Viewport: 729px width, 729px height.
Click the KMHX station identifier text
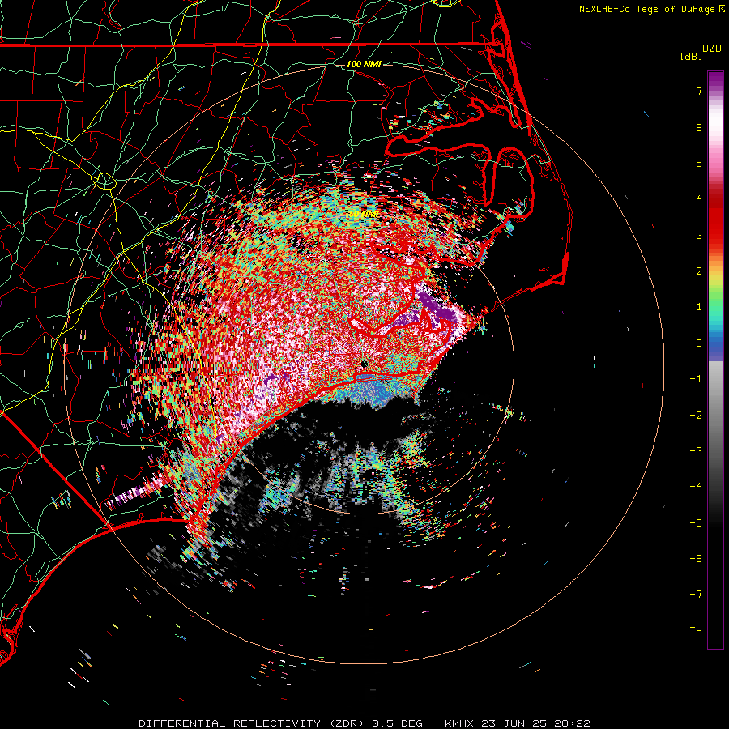pyautogui.click(x=459, y=723)
